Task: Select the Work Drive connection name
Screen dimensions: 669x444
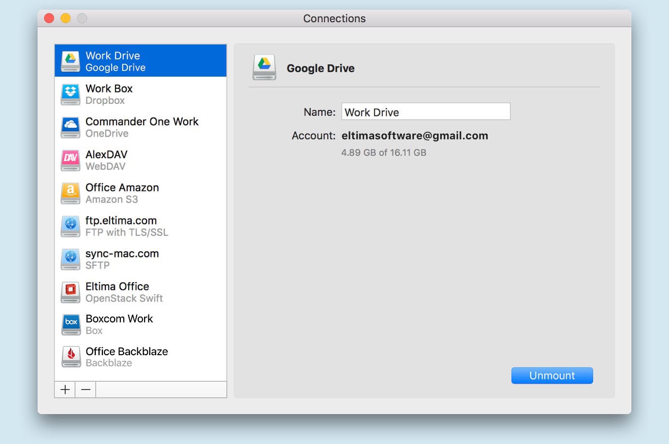Action: (x=113, y=55)
